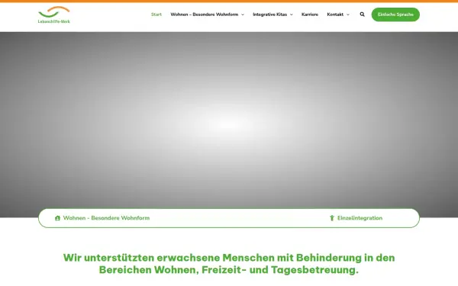Image resolution: width=458 pixels, height=286 pixels.
Task: Click the house icon beside Wohnen
Action: pyautogui.click(x=57, y=218)
